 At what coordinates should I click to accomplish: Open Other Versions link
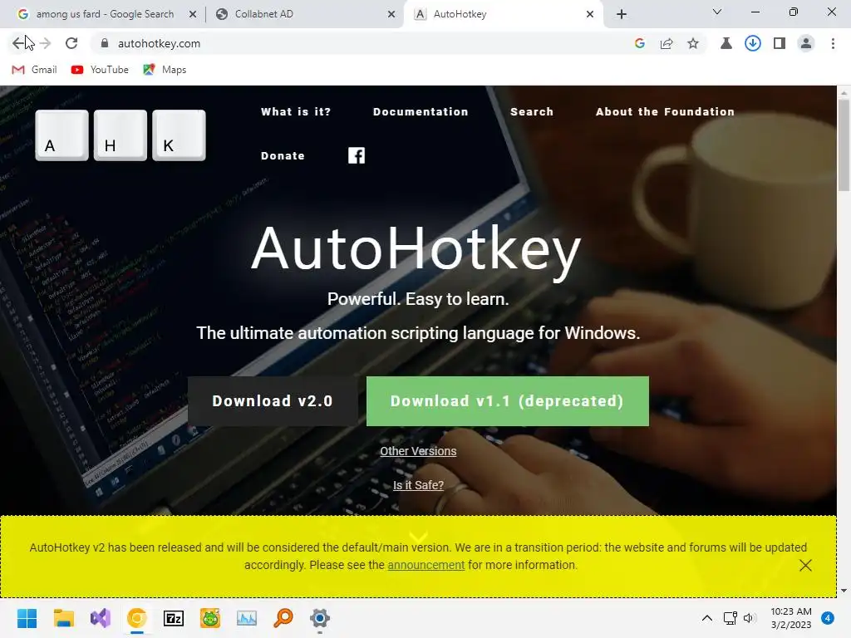pos(418,451)
